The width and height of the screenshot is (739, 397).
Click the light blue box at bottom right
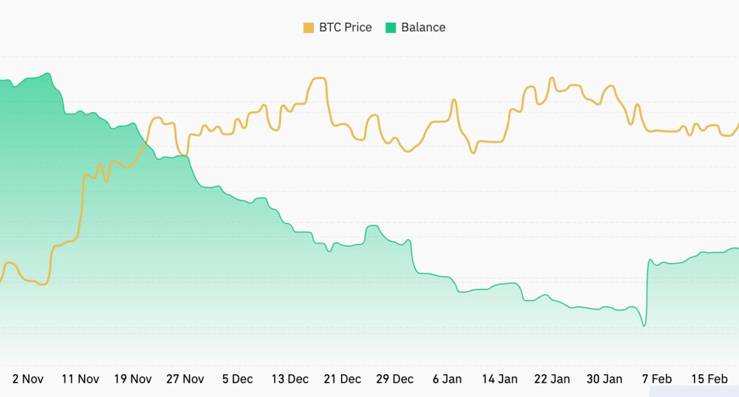pos(694,391)
